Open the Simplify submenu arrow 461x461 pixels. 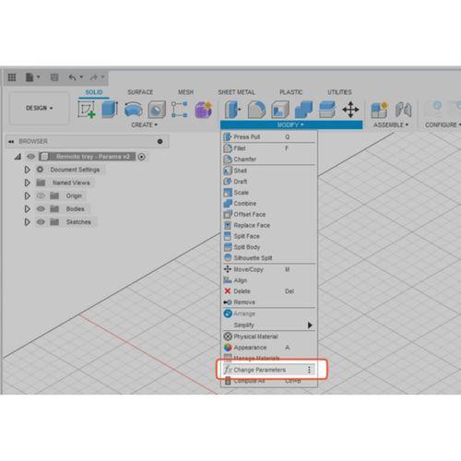point(310,325)
